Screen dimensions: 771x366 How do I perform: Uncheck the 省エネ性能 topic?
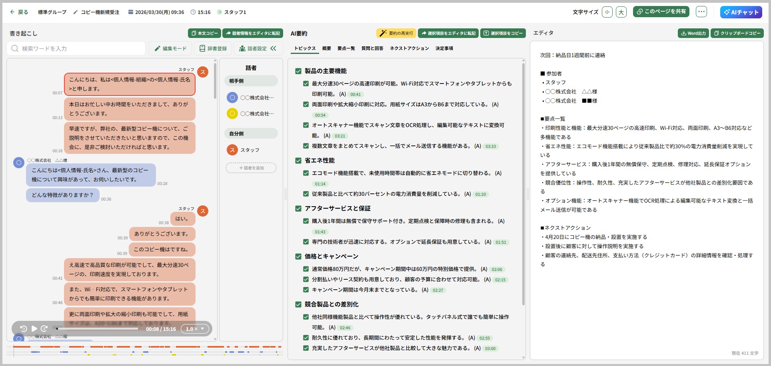(298, 161)
